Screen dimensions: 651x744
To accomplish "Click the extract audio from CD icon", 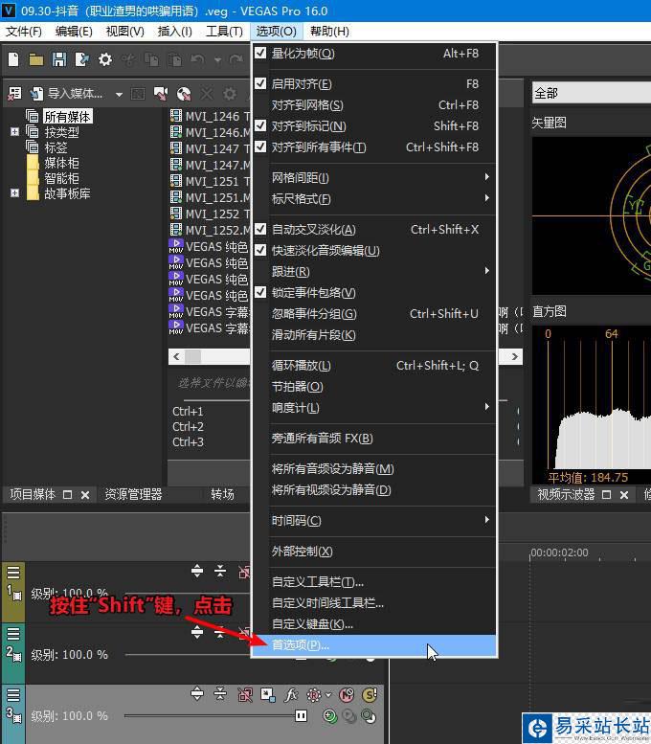I will 184,94.
